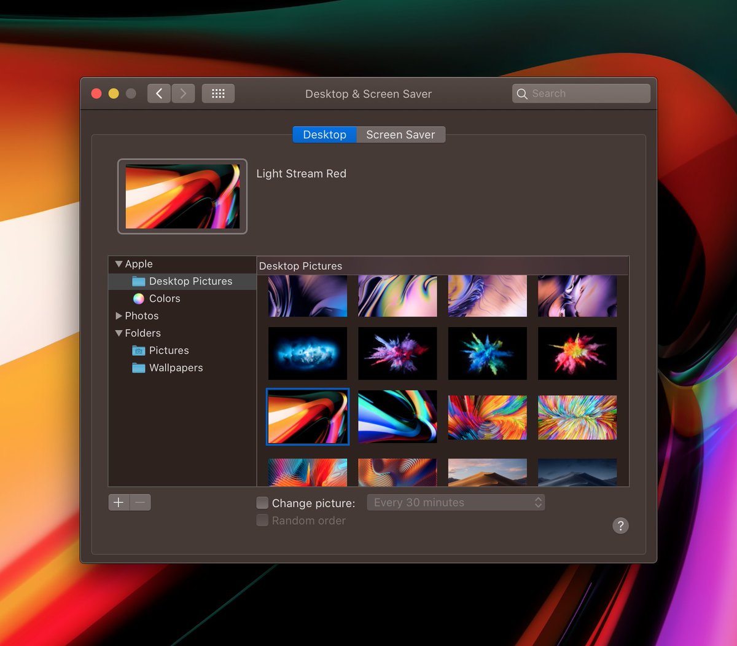The width and height of the screenshot is (737, 646).
Task: Toggle the Random order checkbox
Action: click(262, 520)
